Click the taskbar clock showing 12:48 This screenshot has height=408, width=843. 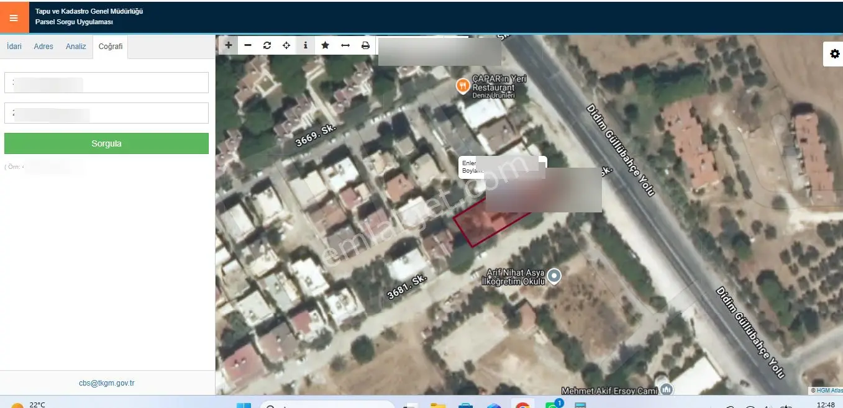(x=826, y=405)
